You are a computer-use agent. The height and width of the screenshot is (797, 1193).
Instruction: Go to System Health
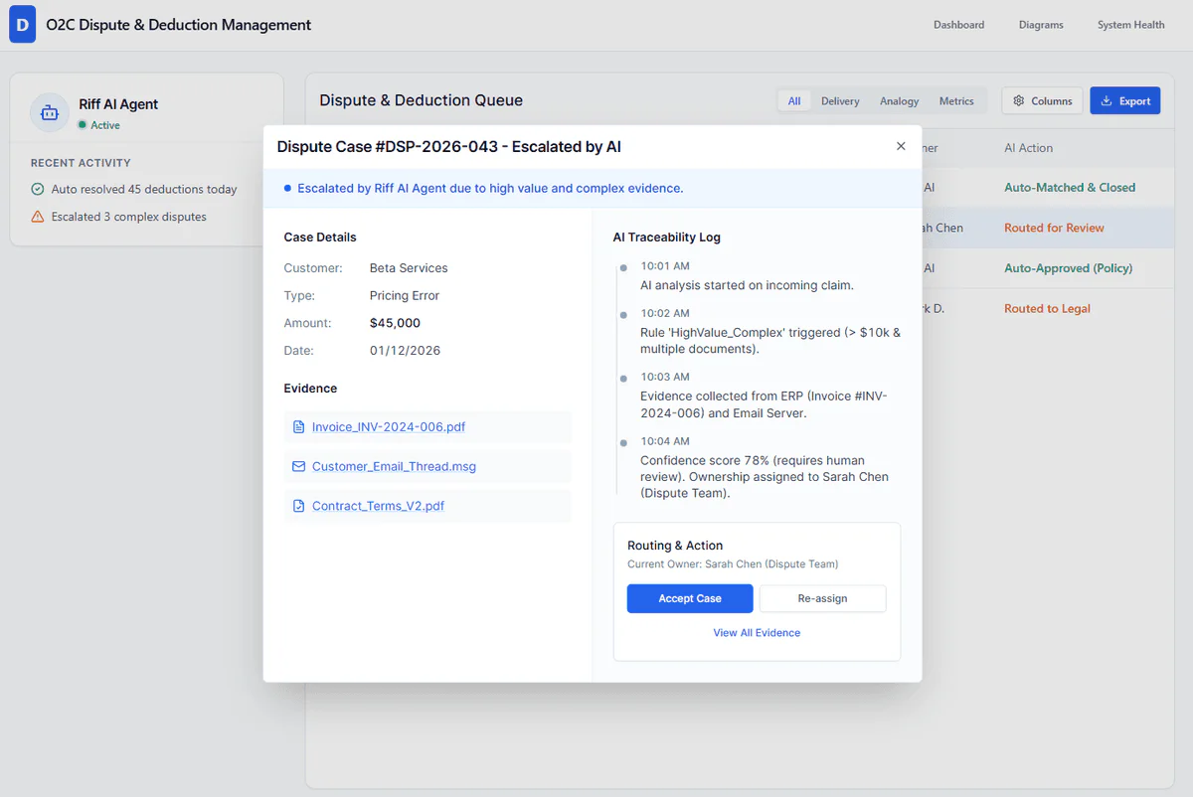pos(1130,24)
